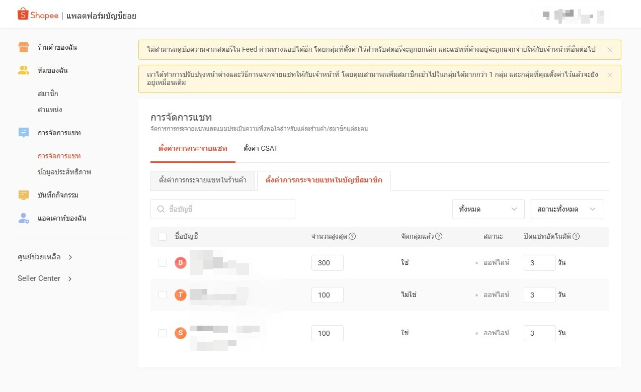Open ร้านค้าของฉัน in sidebar
Viewport: 641px width, 392px height.
(x=57, y=48)
